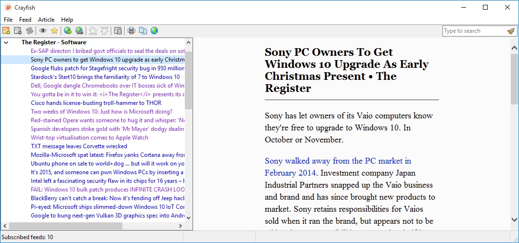The height and width of the screenshot is (243, 519).
Task: Clear search with the broom icon
Action: 511,31
